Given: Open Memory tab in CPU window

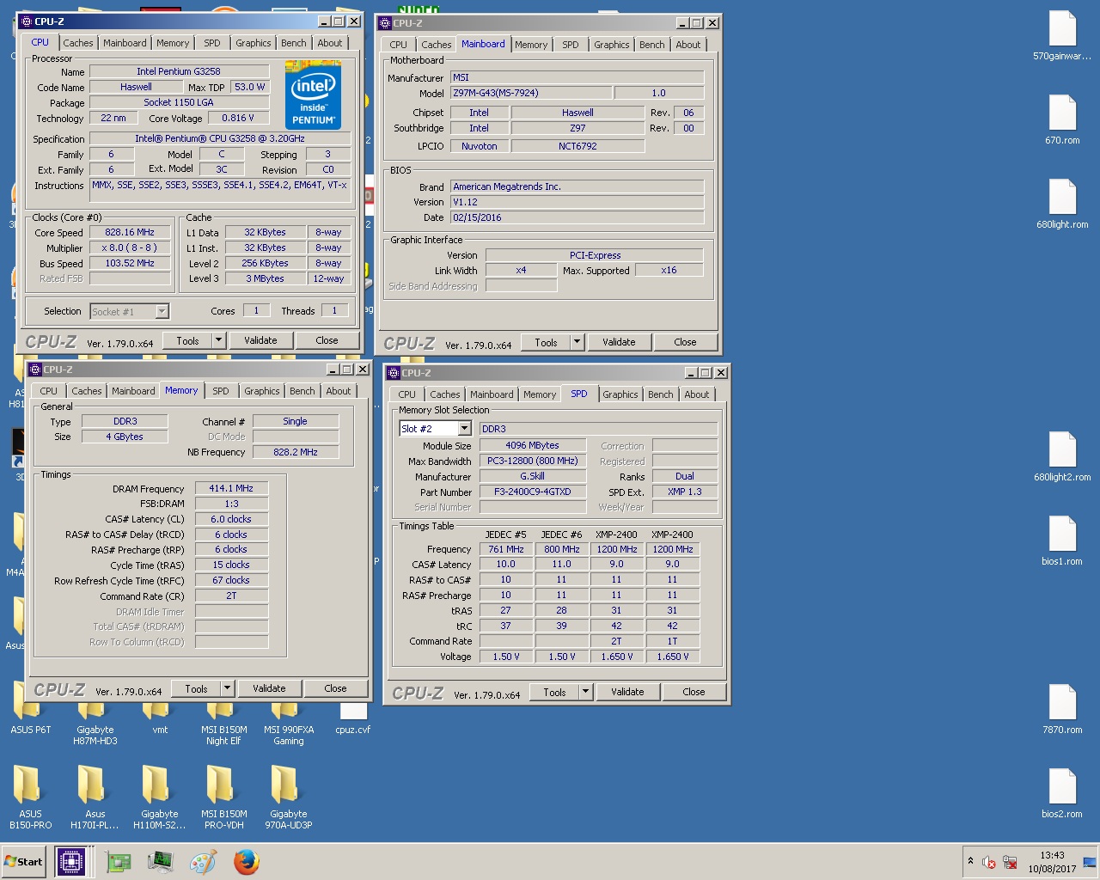Looking at the screenshot, I should (173, 43).
